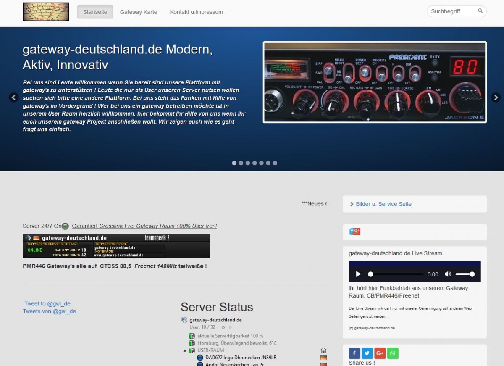
Task: Share the page on Facebook
Action: [x=354, y=353]
